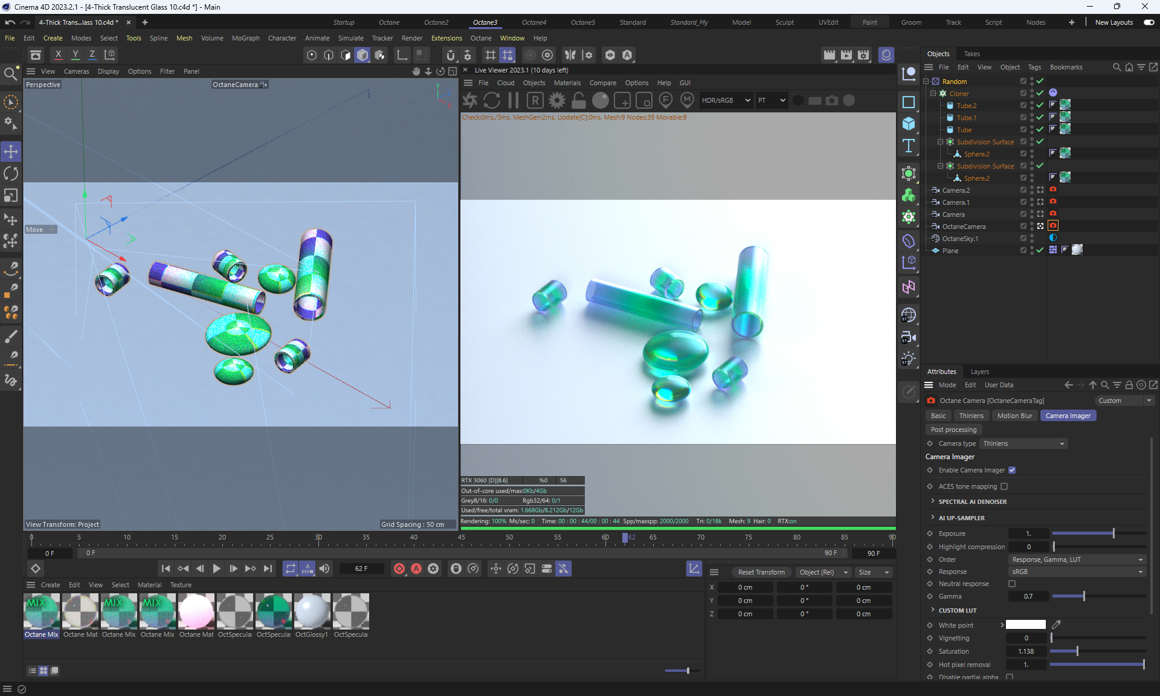
Task: Click the Post processing button
Action: click(953, 430)
